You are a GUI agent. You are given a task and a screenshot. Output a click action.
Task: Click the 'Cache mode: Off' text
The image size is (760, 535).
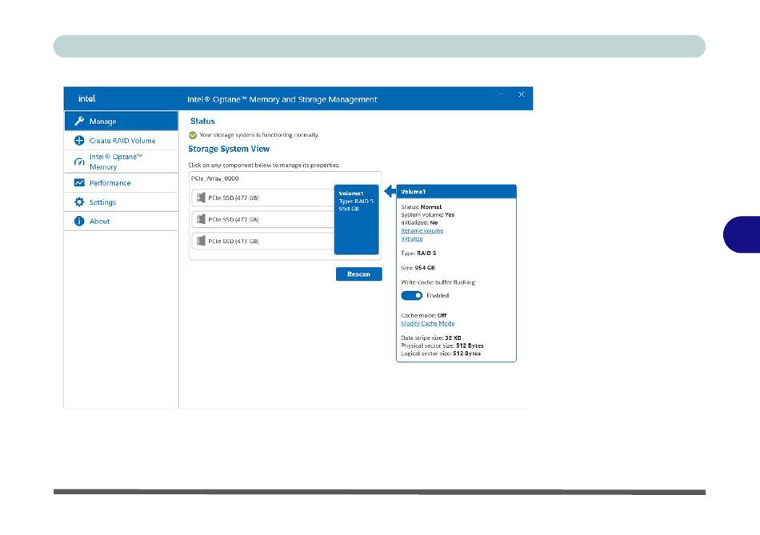click(424, 315)
